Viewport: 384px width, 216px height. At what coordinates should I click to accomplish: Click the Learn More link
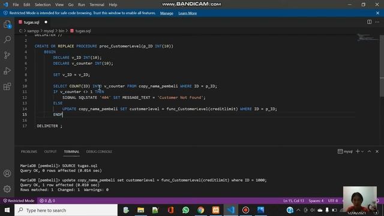[188, 13]
